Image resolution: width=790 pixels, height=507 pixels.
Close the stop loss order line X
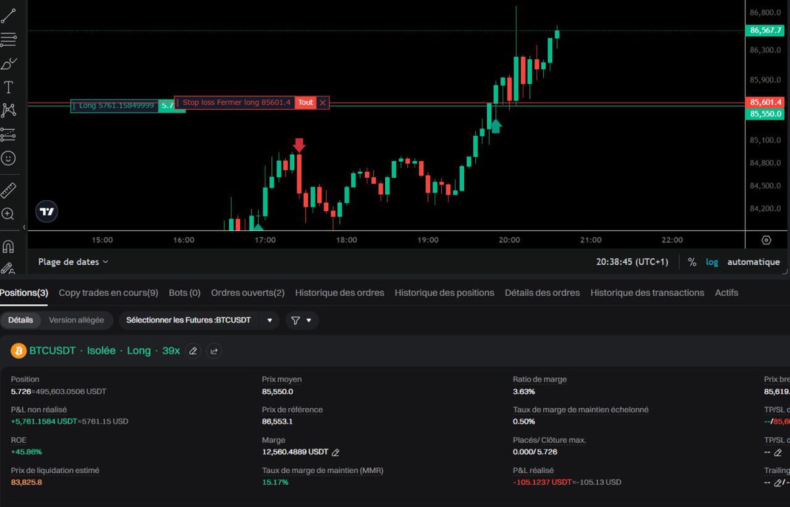tap(322, 103)
